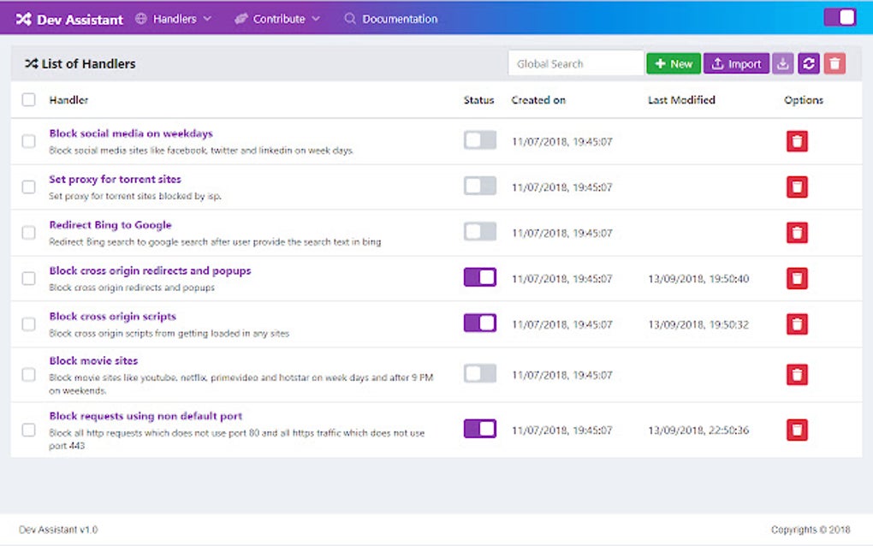Toggle the global switch in the top bar
This screenshot has width=873, height=546.
click(x=840, y=17)
